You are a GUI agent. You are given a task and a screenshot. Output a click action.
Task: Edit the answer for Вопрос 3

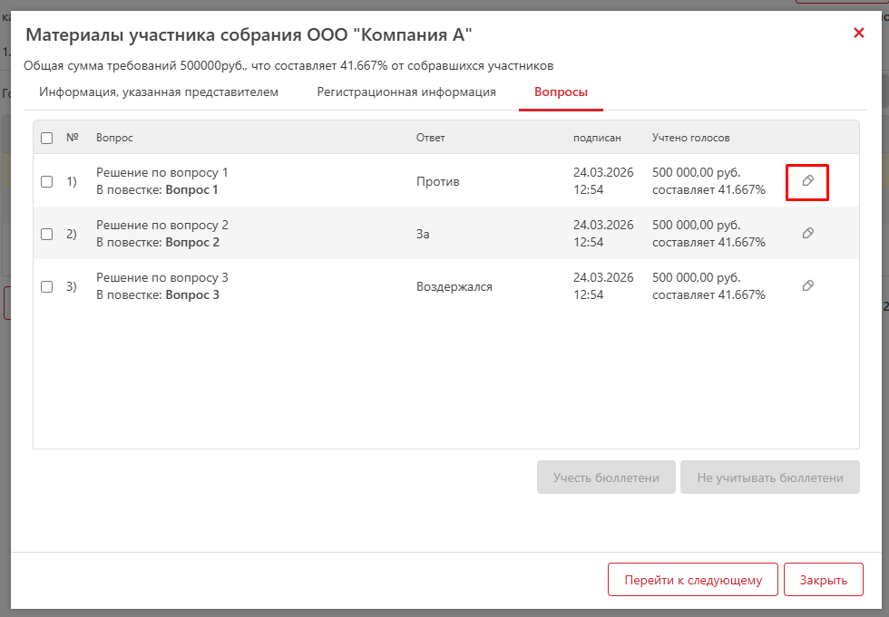coord(808,286)
